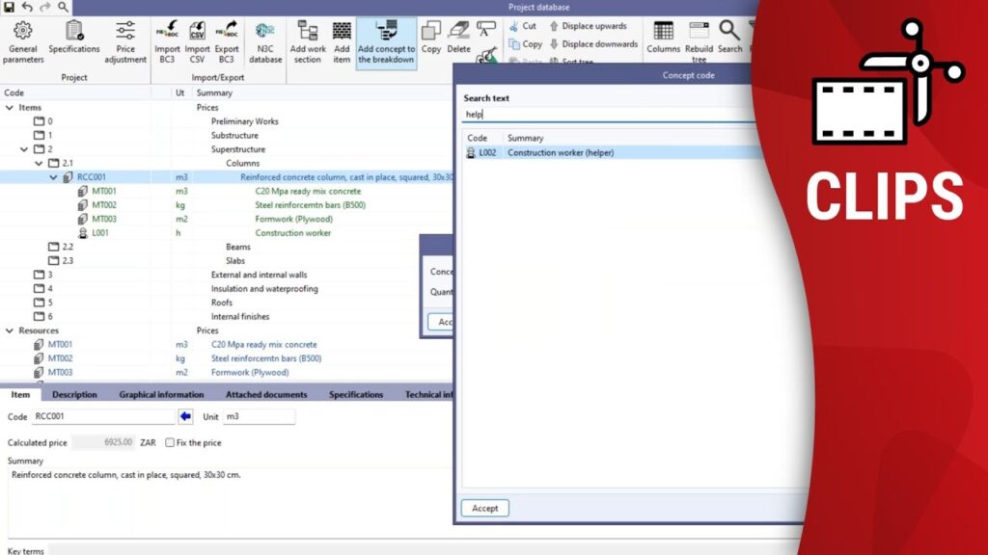Switch to the Description tab
The image size is (988, 555).
click(x=74, y=394)
